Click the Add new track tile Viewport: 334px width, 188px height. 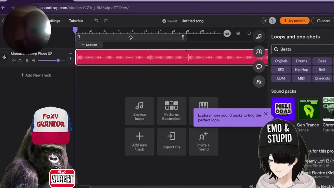[140, 142]
